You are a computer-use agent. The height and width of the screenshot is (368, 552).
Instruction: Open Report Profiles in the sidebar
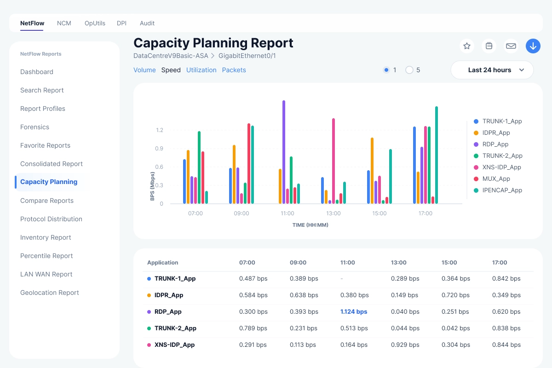point(43,109)
